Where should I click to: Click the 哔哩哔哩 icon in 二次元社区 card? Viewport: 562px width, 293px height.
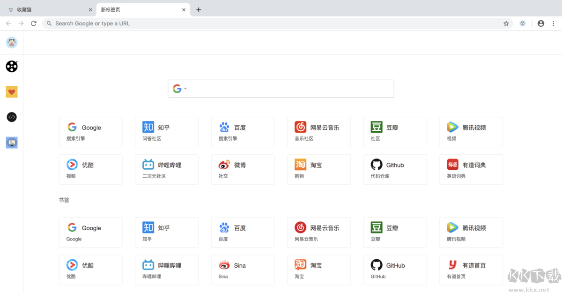pos(148,165)
